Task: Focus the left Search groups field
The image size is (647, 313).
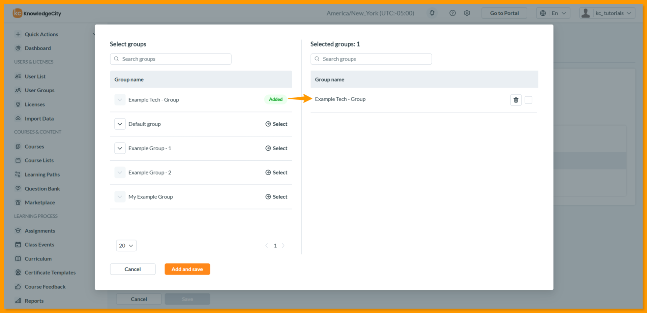Action: point(171,59)
